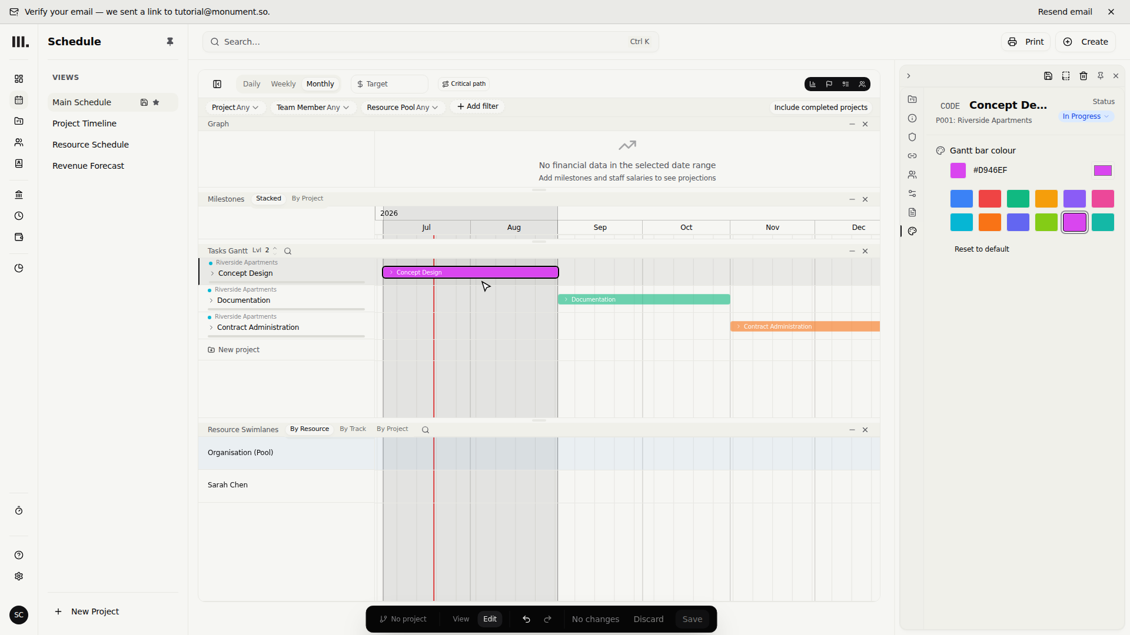Image resolution: width=1130 pixels, height=635 pixels.
Task: Click the redo arrow in bottom bar
Action: pos(548,619)
